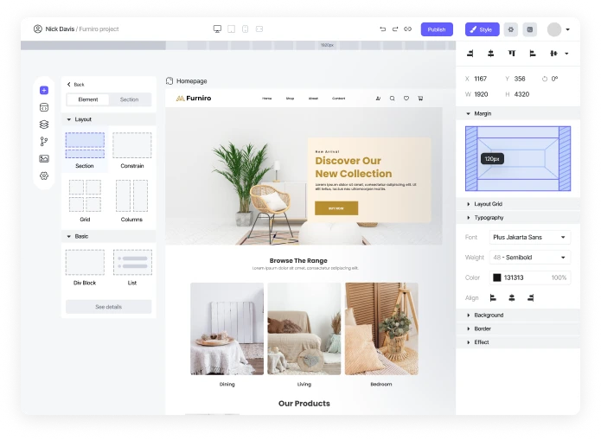Open the distribute options dropdown arrow
The image size is (601, 440).
click(x=566, y=54)
